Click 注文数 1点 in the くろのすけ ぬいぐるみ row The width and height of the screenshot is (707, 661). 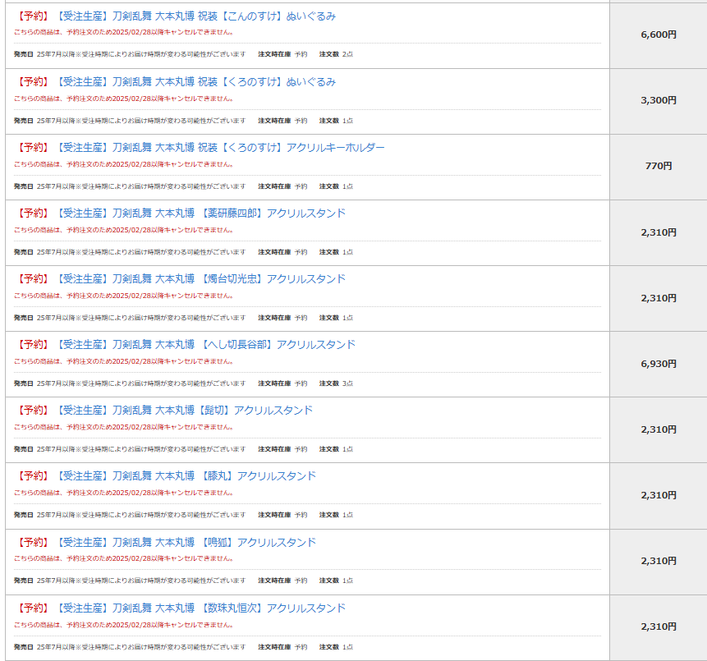tap(336, 121)
